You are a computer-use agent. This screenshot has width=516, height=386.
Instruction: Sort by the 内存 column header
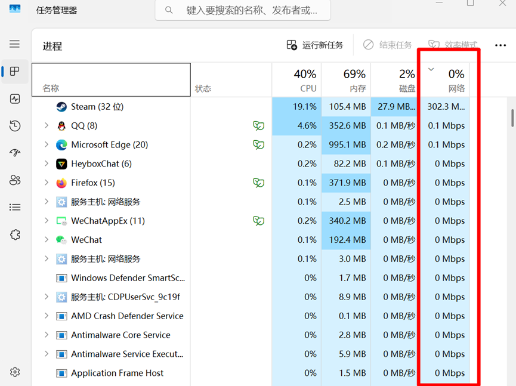coord(346,80)
